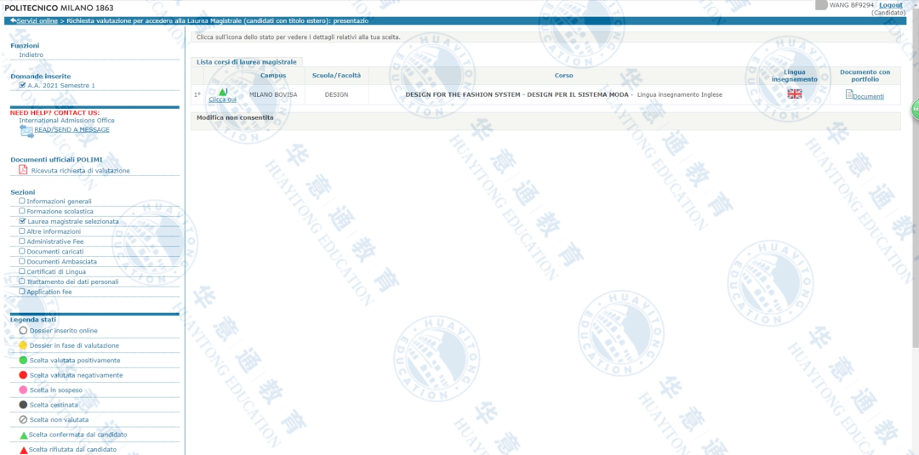Open the Documenti link in course row
The image size is (919, 455).
coord(868,97)
